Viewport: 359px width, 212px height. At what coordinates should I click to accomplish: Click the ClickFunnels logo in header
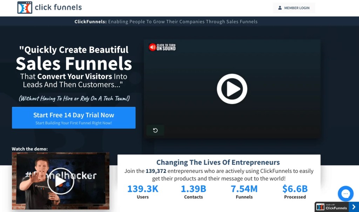(49, 8)
